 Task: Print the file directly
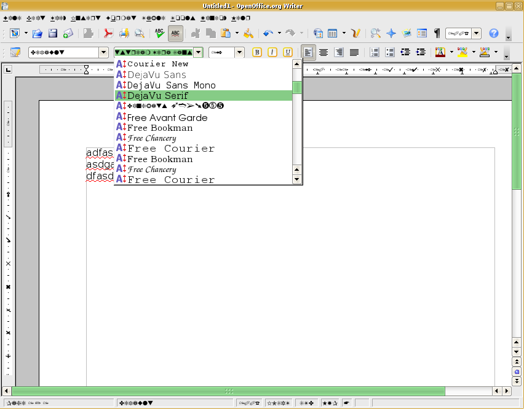(x=124, y=33)
